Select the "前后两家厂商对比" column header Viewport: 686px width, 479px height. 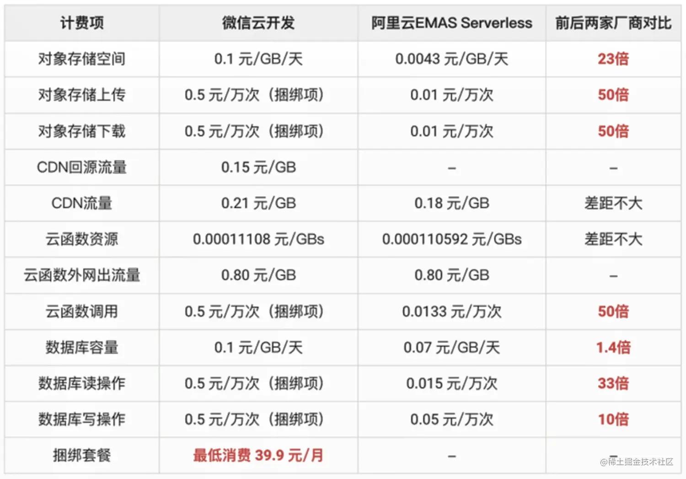(613, 23)
